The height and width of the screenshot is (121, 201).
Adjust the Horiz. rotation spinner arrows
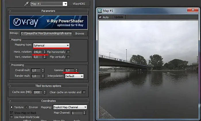tap(45, 52)
